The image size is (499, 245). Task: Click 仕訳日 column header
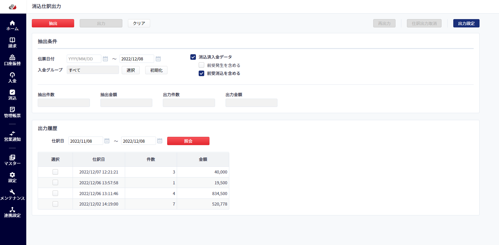[x=99, y=159]
